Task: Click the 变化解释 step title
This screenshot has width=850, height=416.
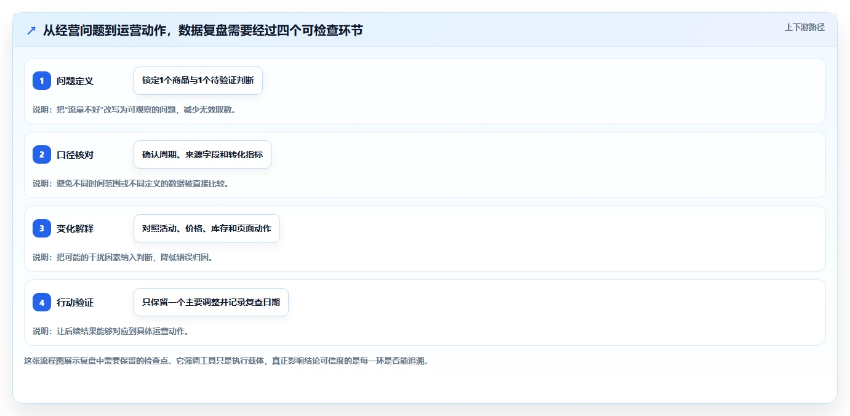Action: point(75,228)
